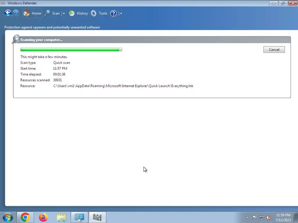Select the 11:57 PM start time
Screen dimensions: 298x223
[x=60, y=69]
